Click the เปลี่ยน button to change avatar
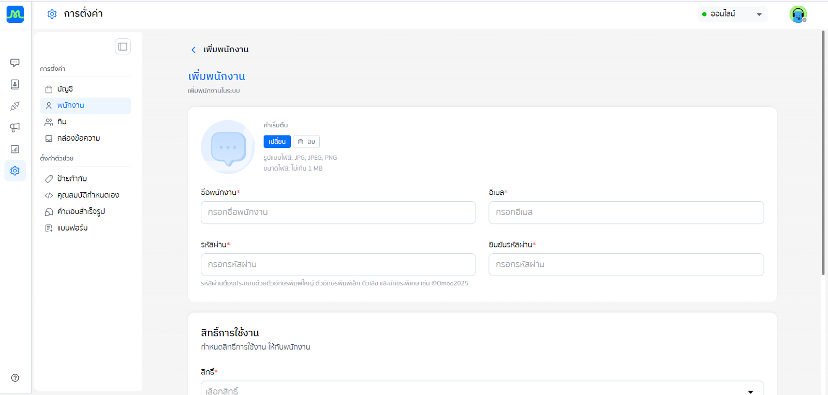 (277, 142)
